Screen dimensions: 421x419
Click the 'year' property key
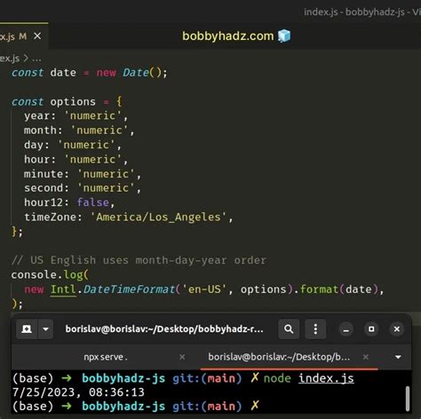(x=37, y=115)
